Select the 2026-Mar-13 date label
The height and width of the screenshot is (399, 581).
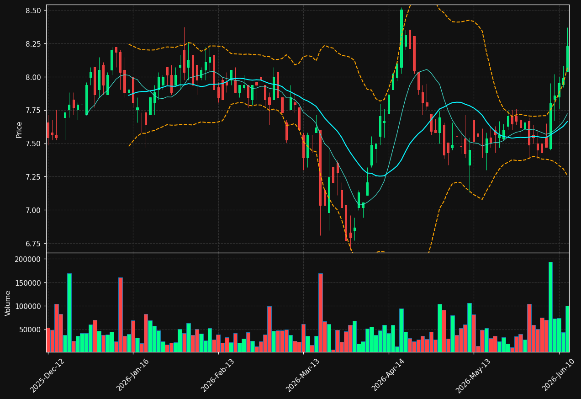(x=303, y=376)
